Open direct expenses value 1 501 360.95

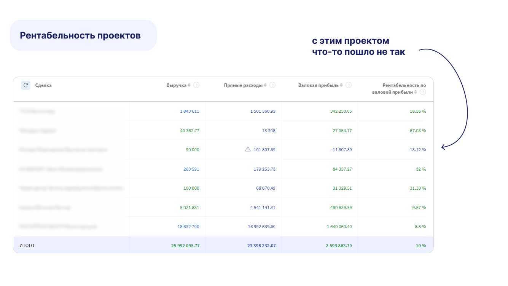pos(263,111)
